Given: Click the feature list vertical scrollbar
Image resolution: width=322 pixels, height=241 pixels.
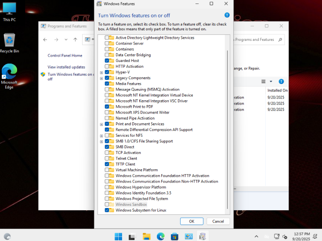Looking at the screenshot, I should (x=227, y=130).
